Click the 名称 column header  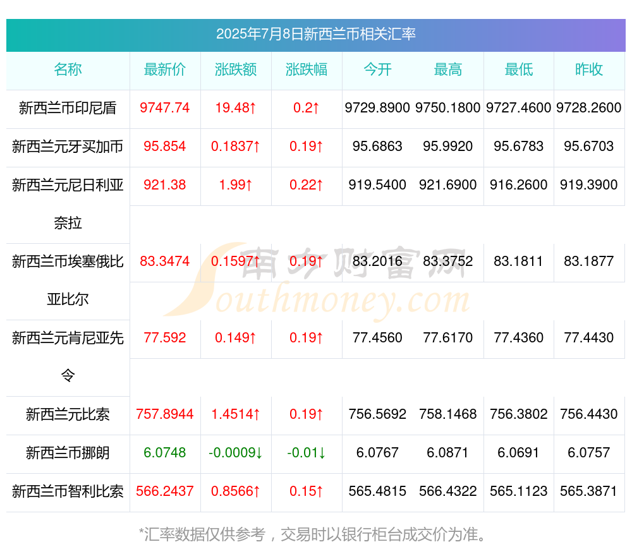[68, 69]
